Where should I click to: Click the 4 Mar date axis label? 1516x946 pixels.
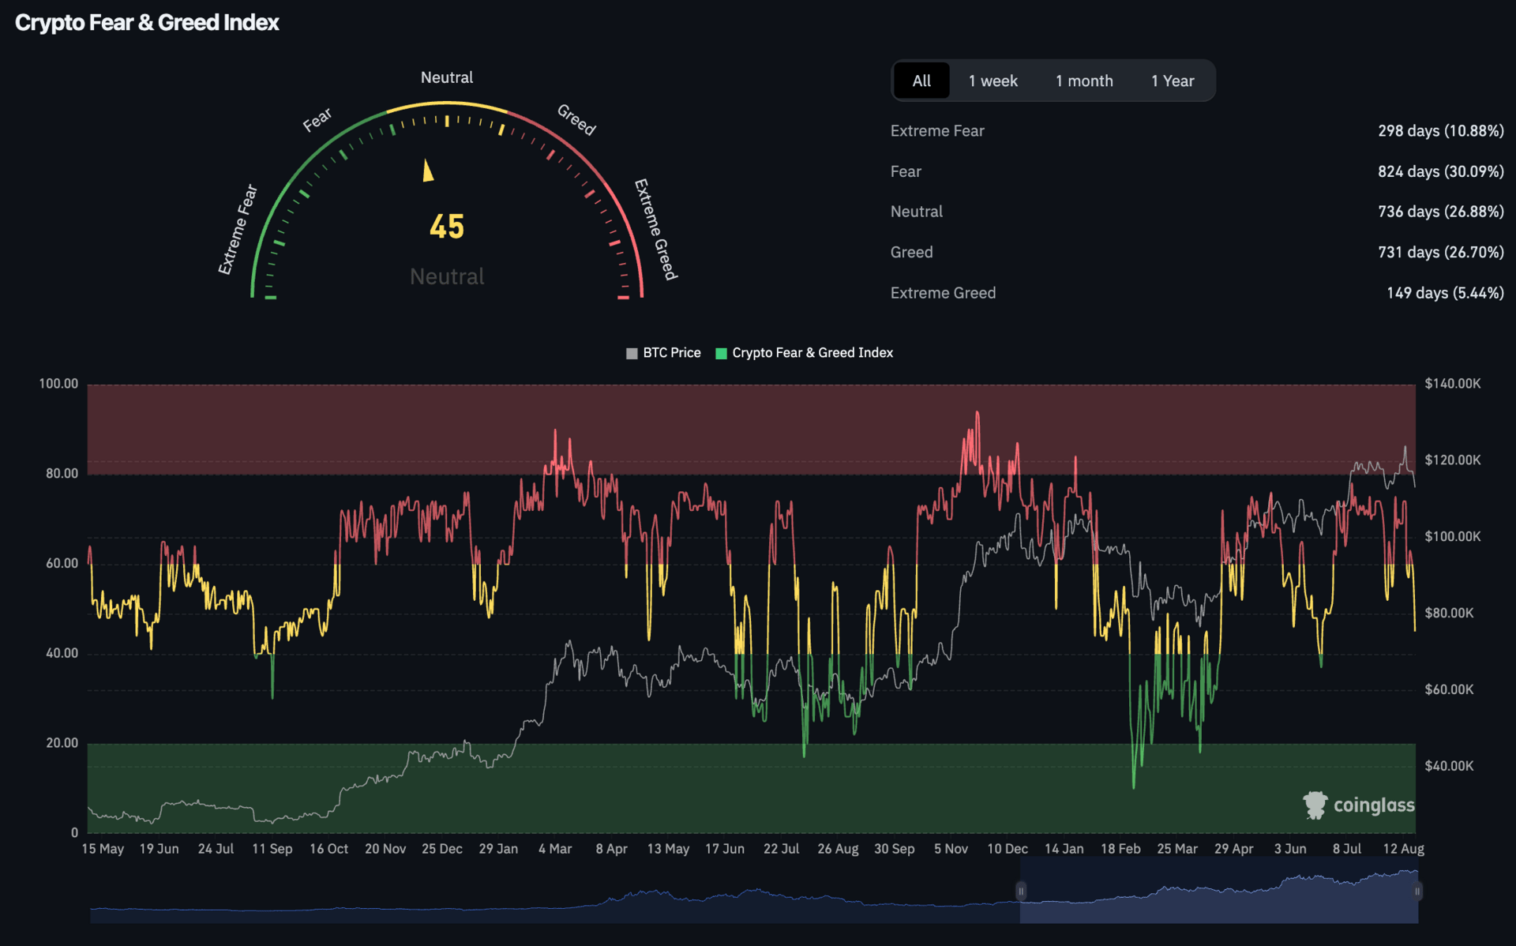554,849
